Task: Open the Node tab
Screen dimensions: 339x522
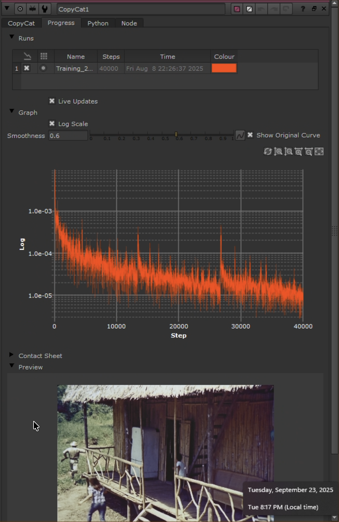Action: click(129, 23)
